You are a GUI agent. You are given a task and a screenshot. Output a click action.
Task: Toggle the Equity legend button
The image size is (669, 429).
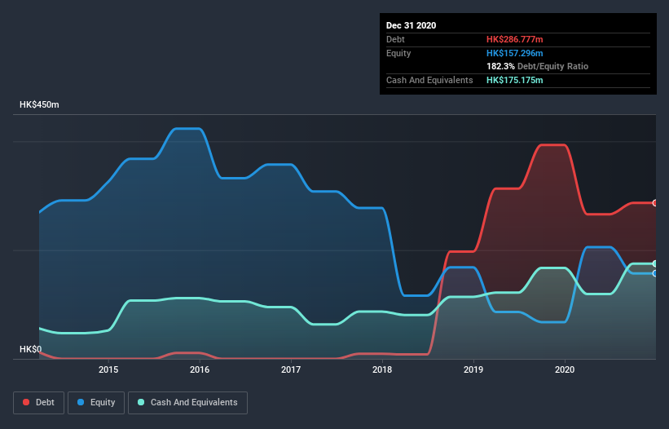(96, 403)
